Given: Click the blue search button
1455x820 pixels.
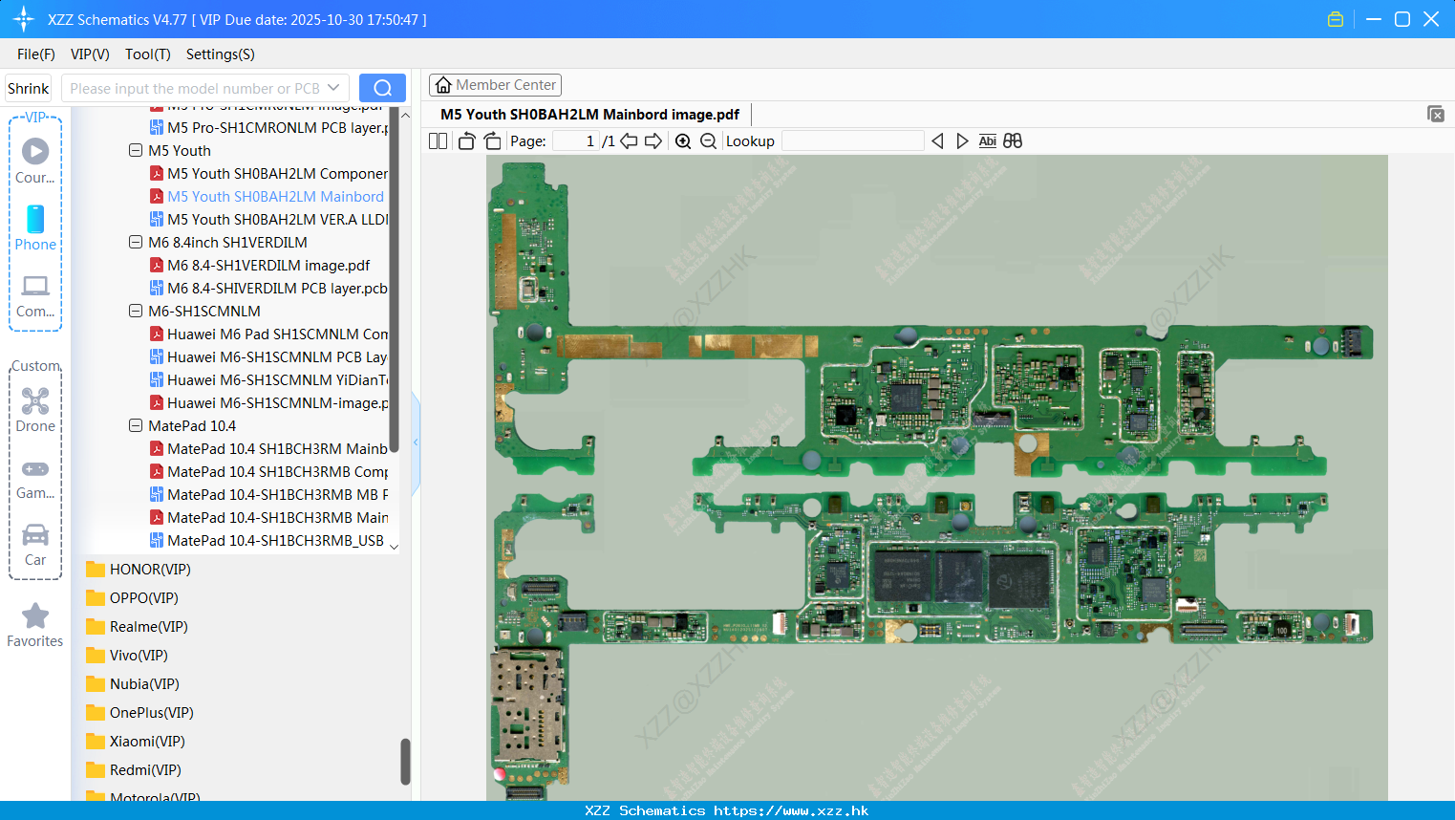Looking at the screenshot, I should click(382, 88).
